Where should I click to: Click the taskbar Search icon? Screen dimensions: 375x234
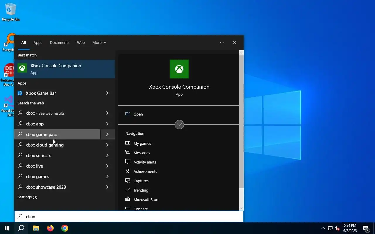tap(21, 228)
